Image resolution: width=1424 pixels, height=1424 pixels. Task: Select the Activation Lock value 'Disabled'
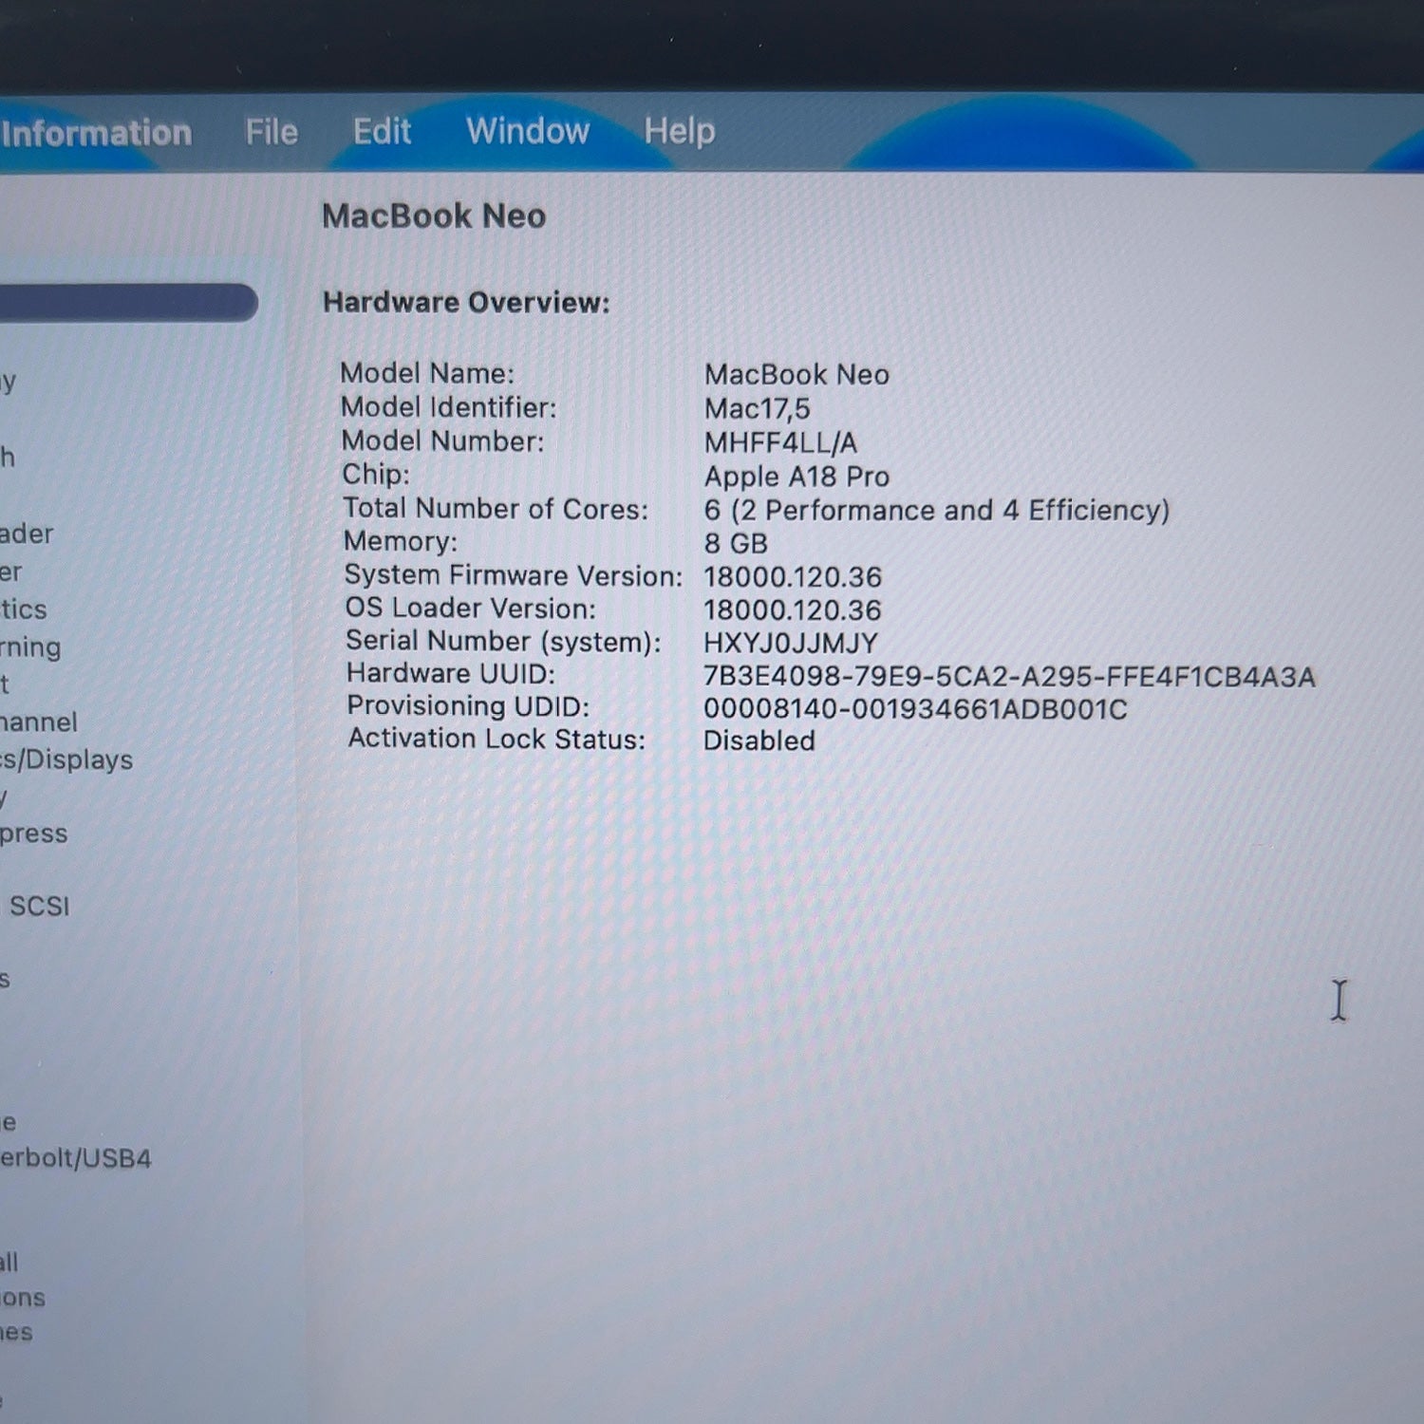tap(759, 740)
